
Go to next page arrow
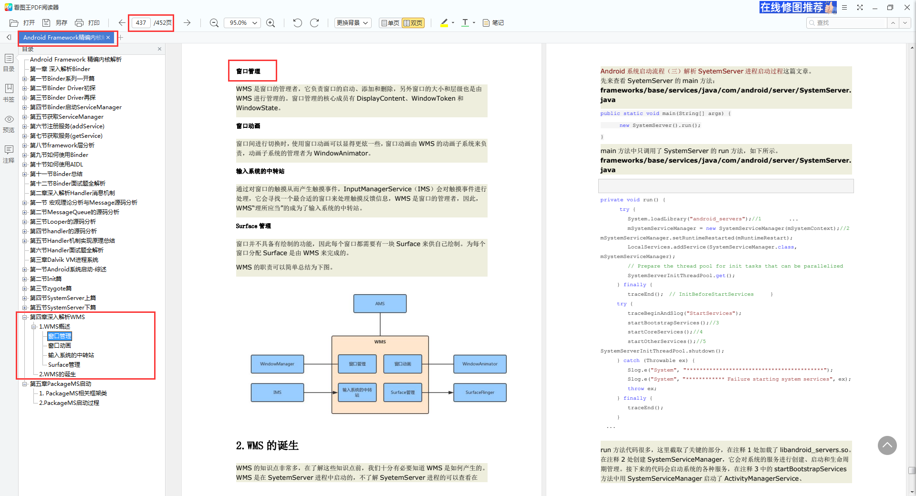(x=187, y=23)
